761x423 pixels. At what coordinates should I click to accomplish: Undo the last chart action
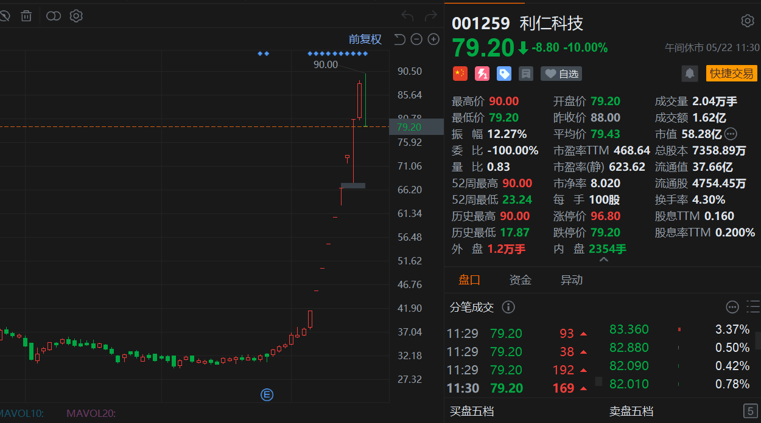407,16
